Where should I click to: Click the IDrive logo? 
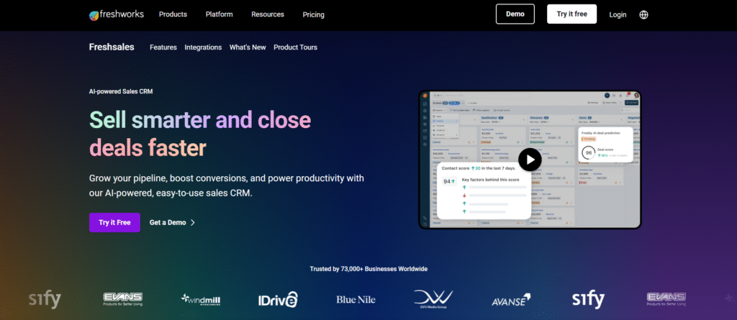click(277, 299)
